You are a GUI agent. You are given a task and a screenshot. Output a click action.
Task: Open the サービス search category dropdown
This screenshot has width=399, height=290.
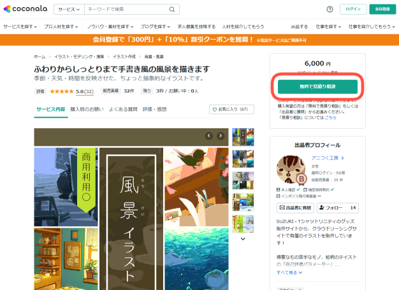pos(69,10)
